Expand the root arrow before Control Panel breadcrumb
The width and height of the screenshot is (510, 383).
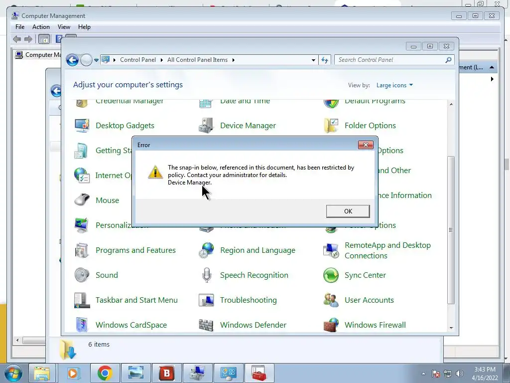(x=115, y=60)
